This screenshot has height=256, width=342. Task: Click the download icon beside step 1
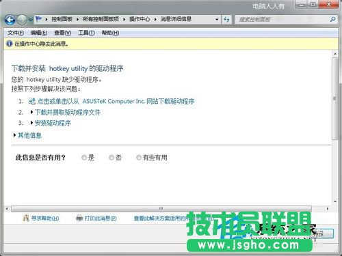click(31, 101)
